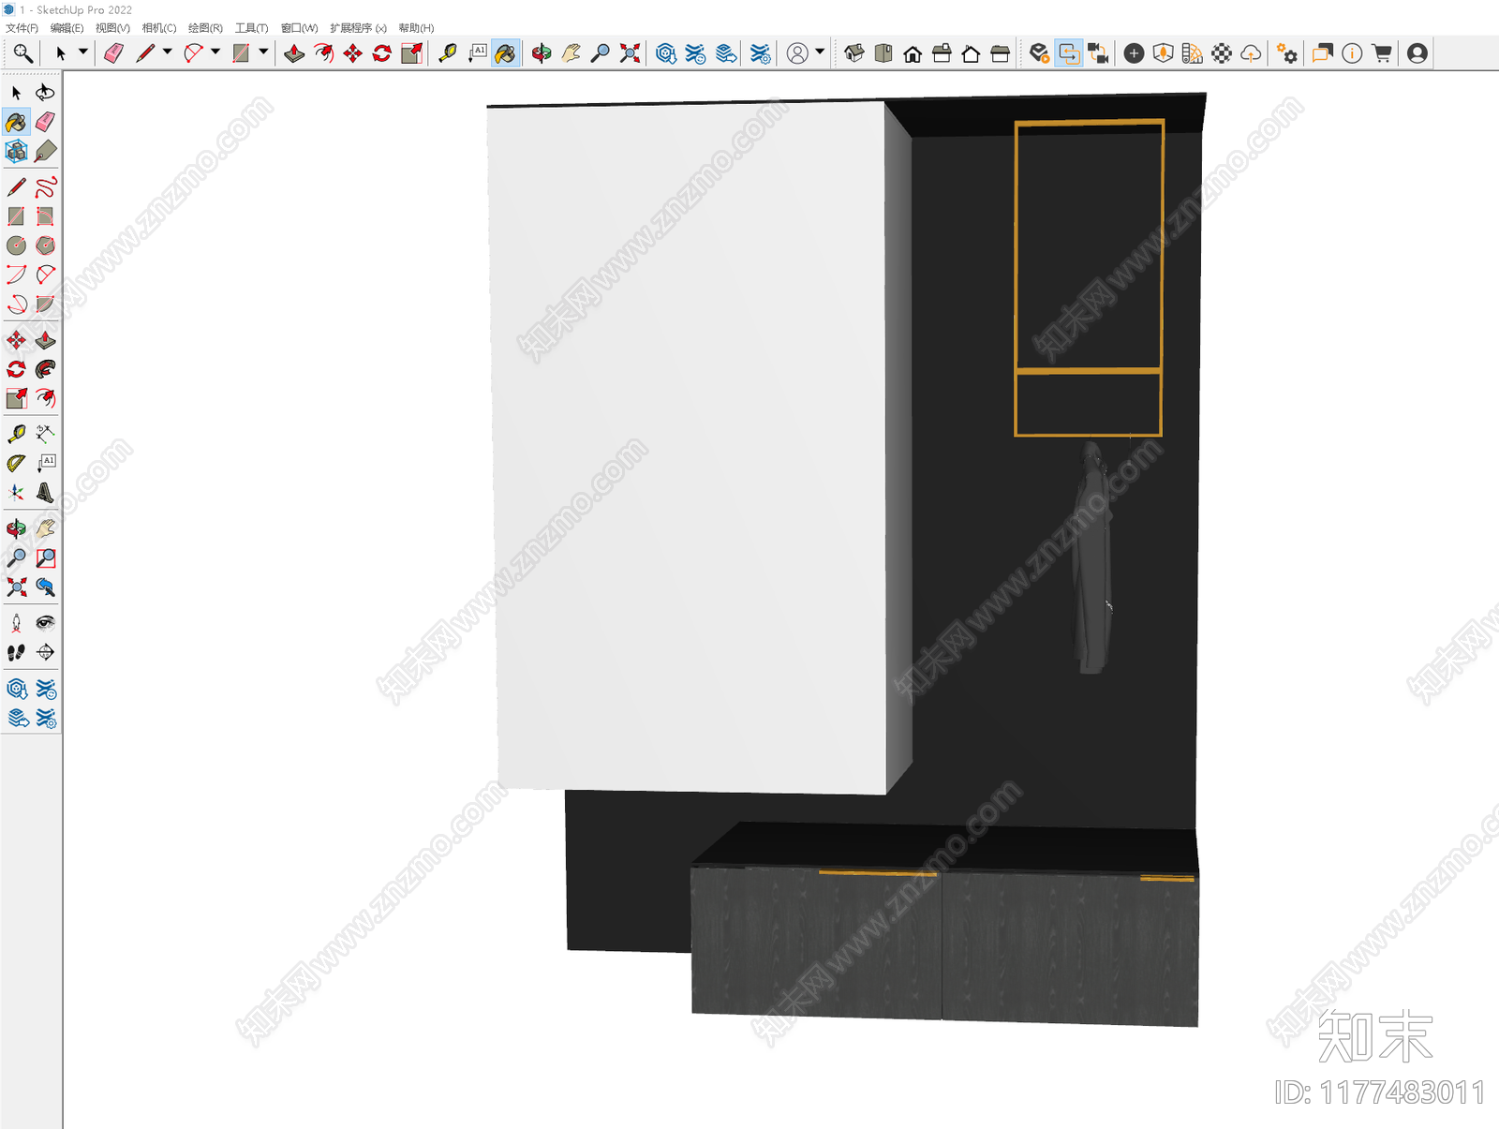Select the Walk footprints tool

pos(16,652)
